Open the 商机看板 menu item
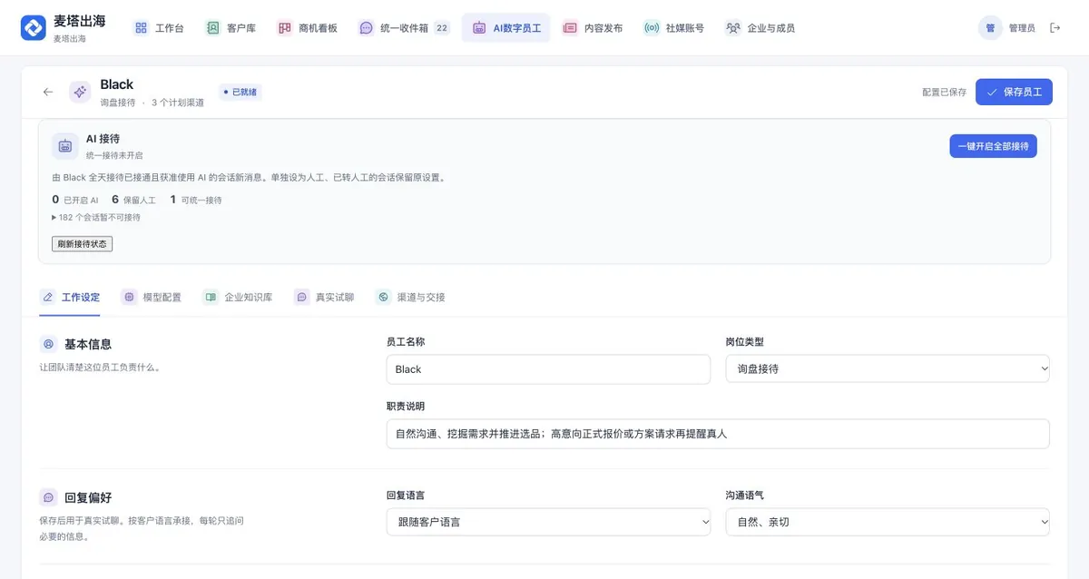The width and height of the screenshot is (1089, 579). (308, 28)
